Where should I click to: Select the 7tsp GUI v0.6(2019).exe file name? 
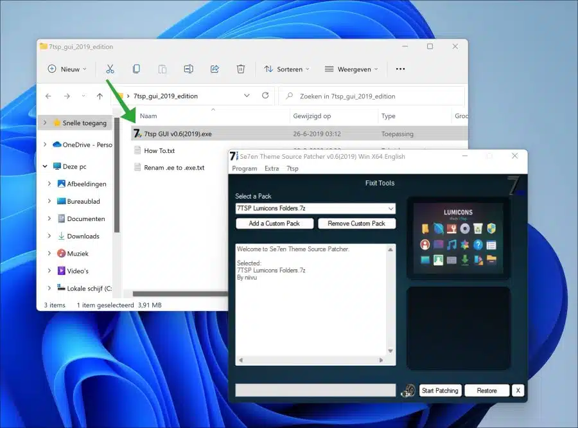[178, 134]
